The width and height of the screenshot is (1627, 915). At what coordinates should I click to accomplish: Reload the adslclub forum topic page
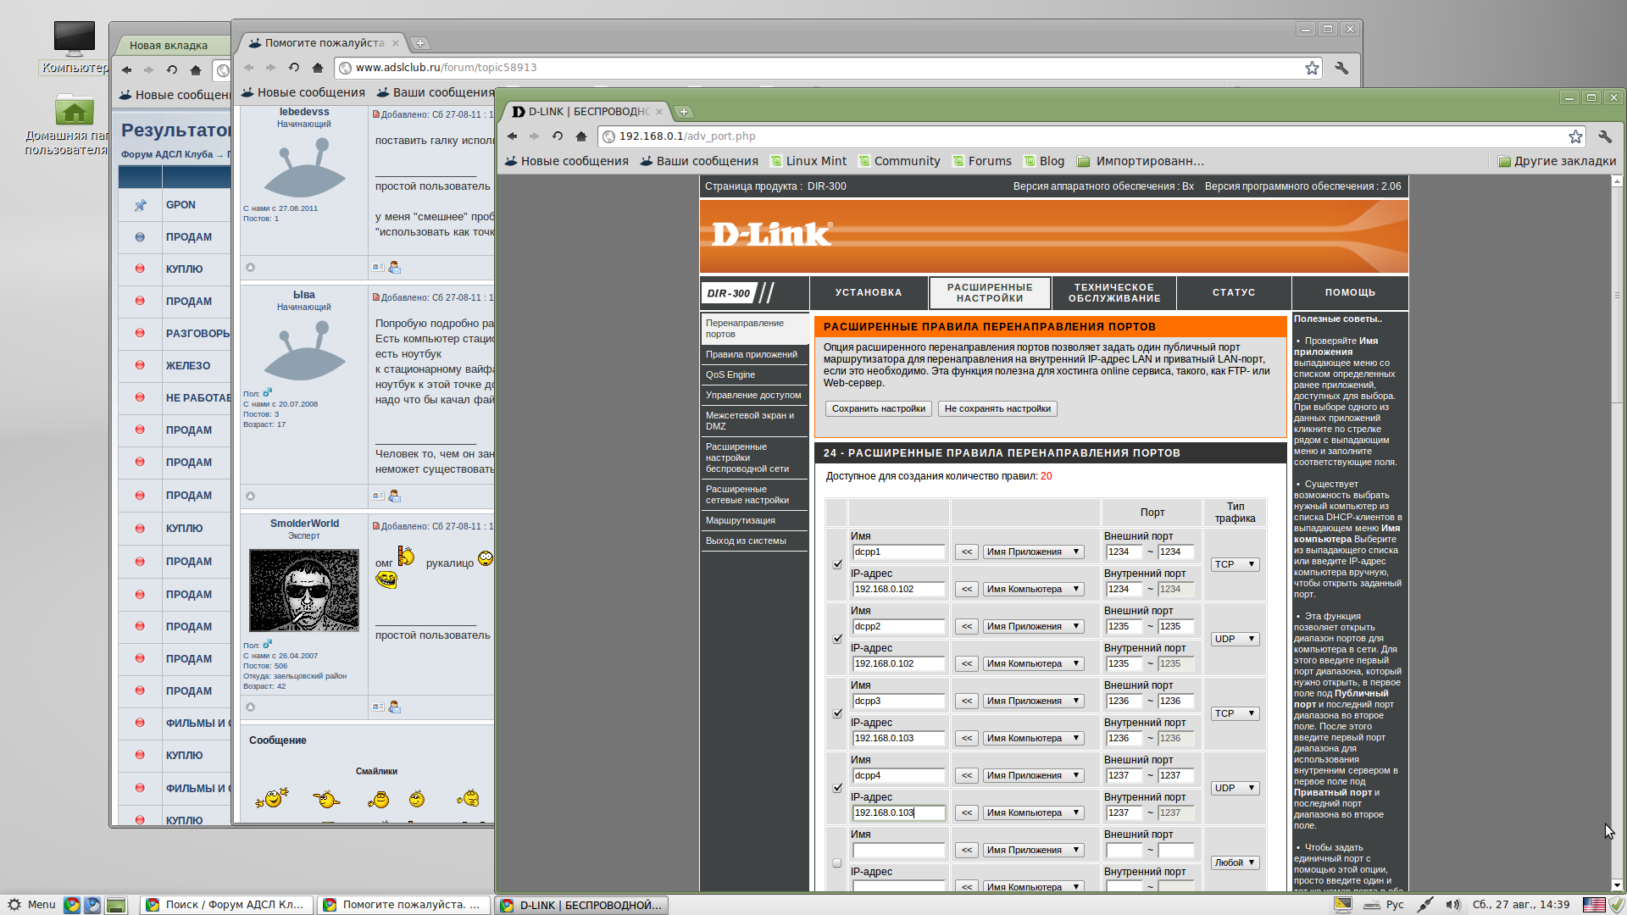294,68
